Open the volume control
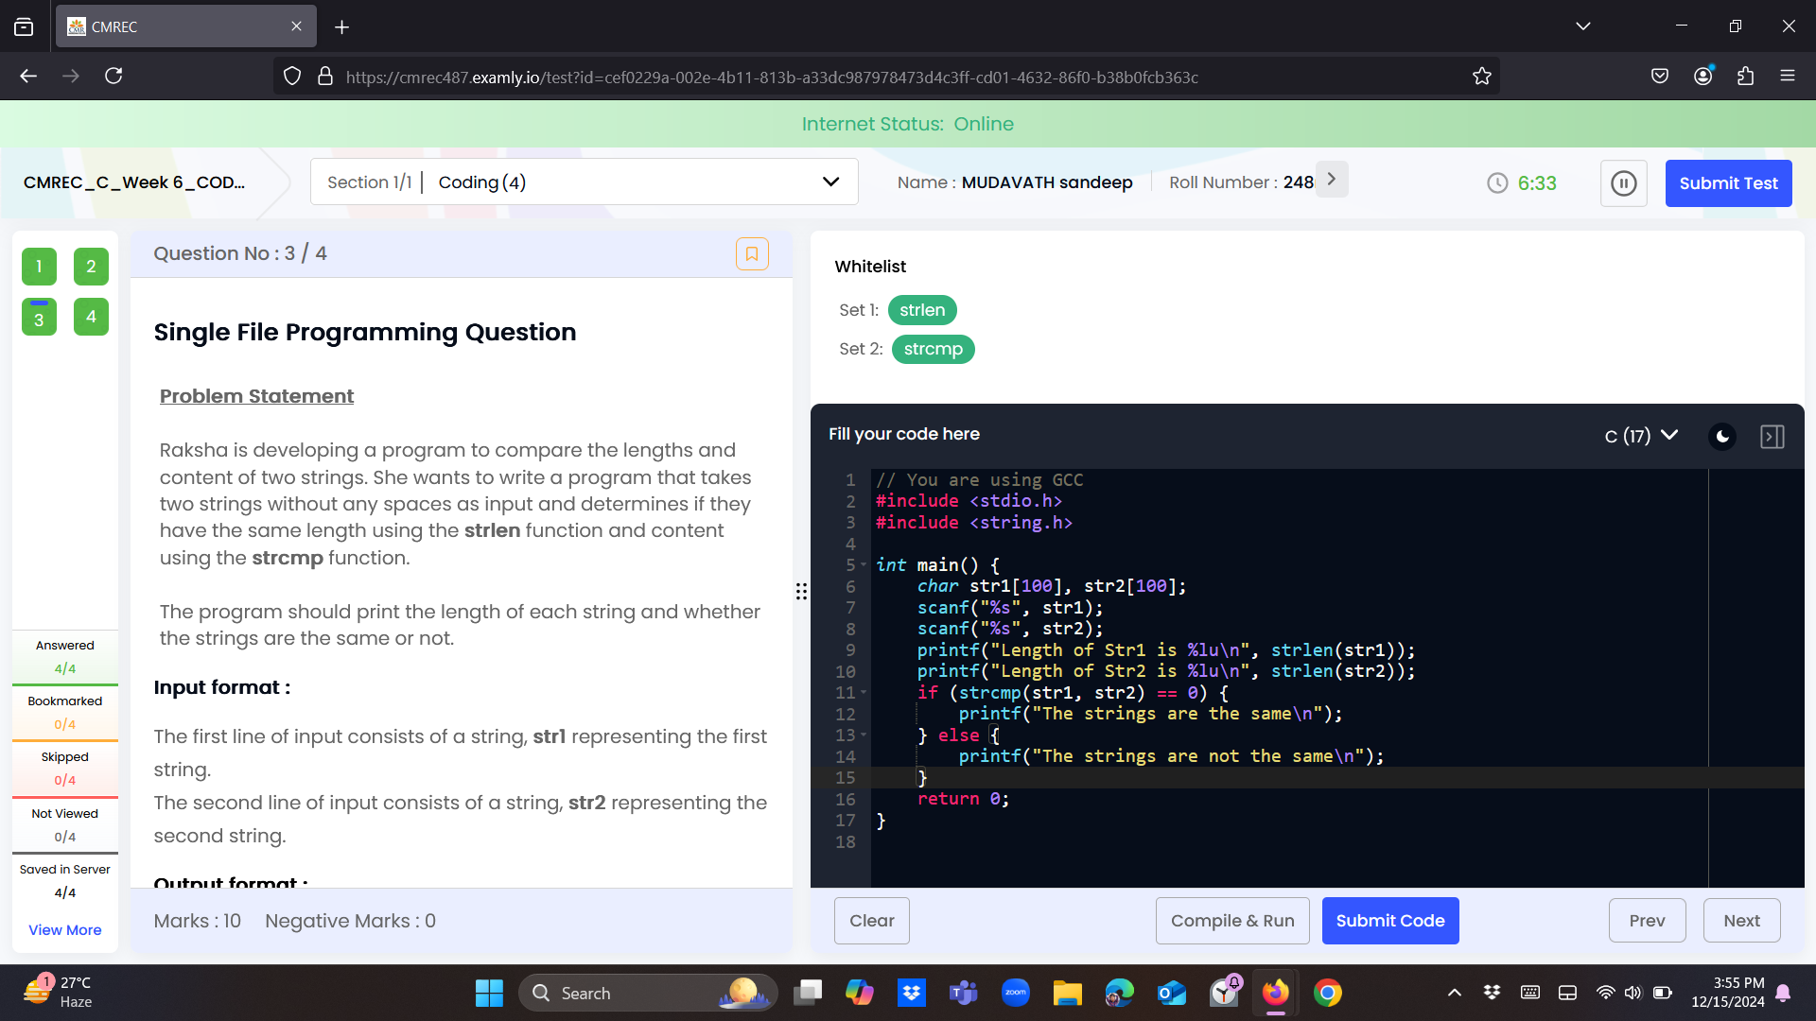The height and width of the screenshot is (1021, 1816). pos(1633,993)
